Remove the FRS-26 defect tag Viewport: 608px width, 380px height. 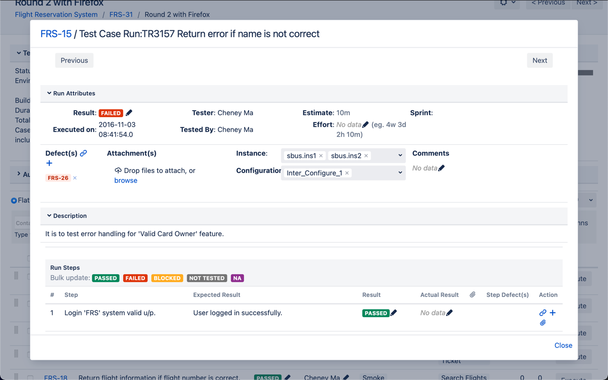[75, 178]
